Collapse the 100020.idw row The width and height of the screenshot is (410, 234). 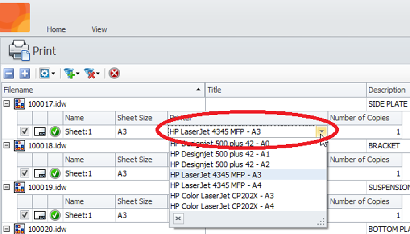(x=7, y=229)
